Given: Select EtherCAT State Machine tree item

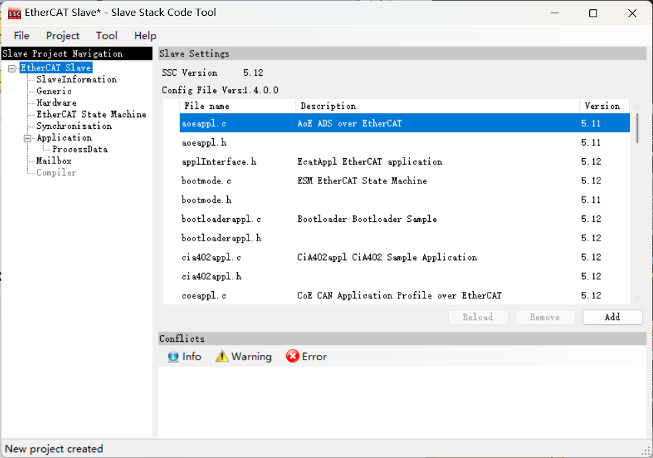Looking at the screenshot, I should coord(91,114).
